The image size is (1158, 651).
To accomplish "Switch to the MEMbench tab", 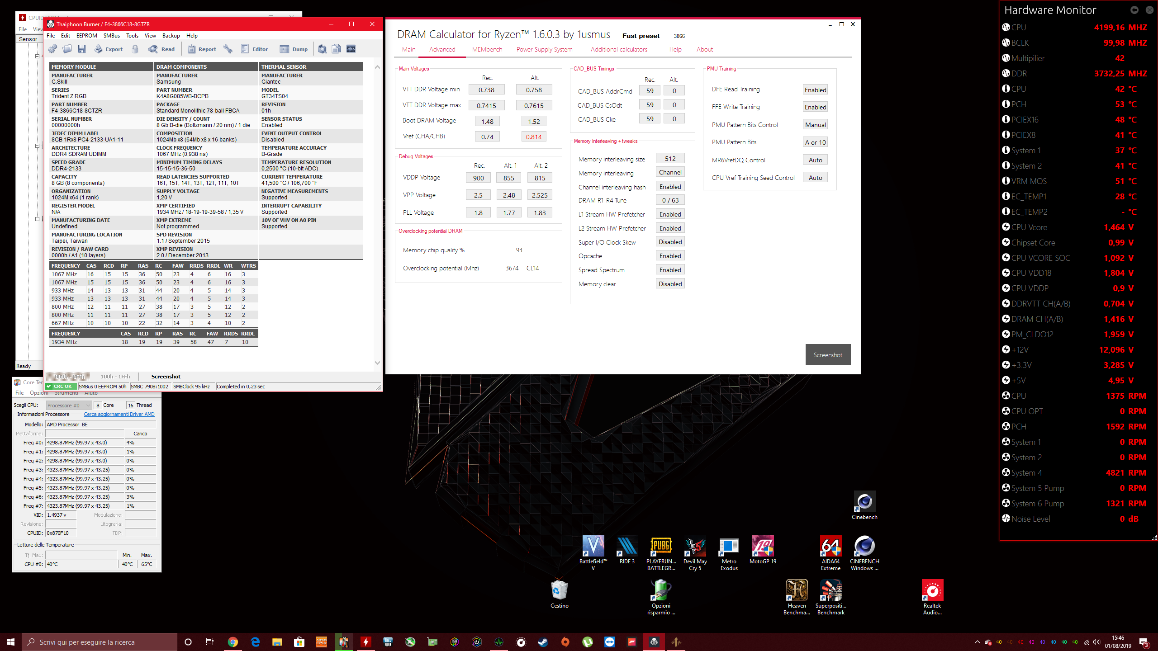I will tap(487, 49).
